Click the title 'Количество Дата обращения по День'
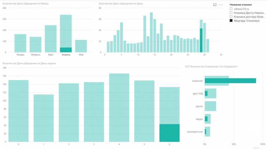Screen dimensions: 268x149 (121, 4)
